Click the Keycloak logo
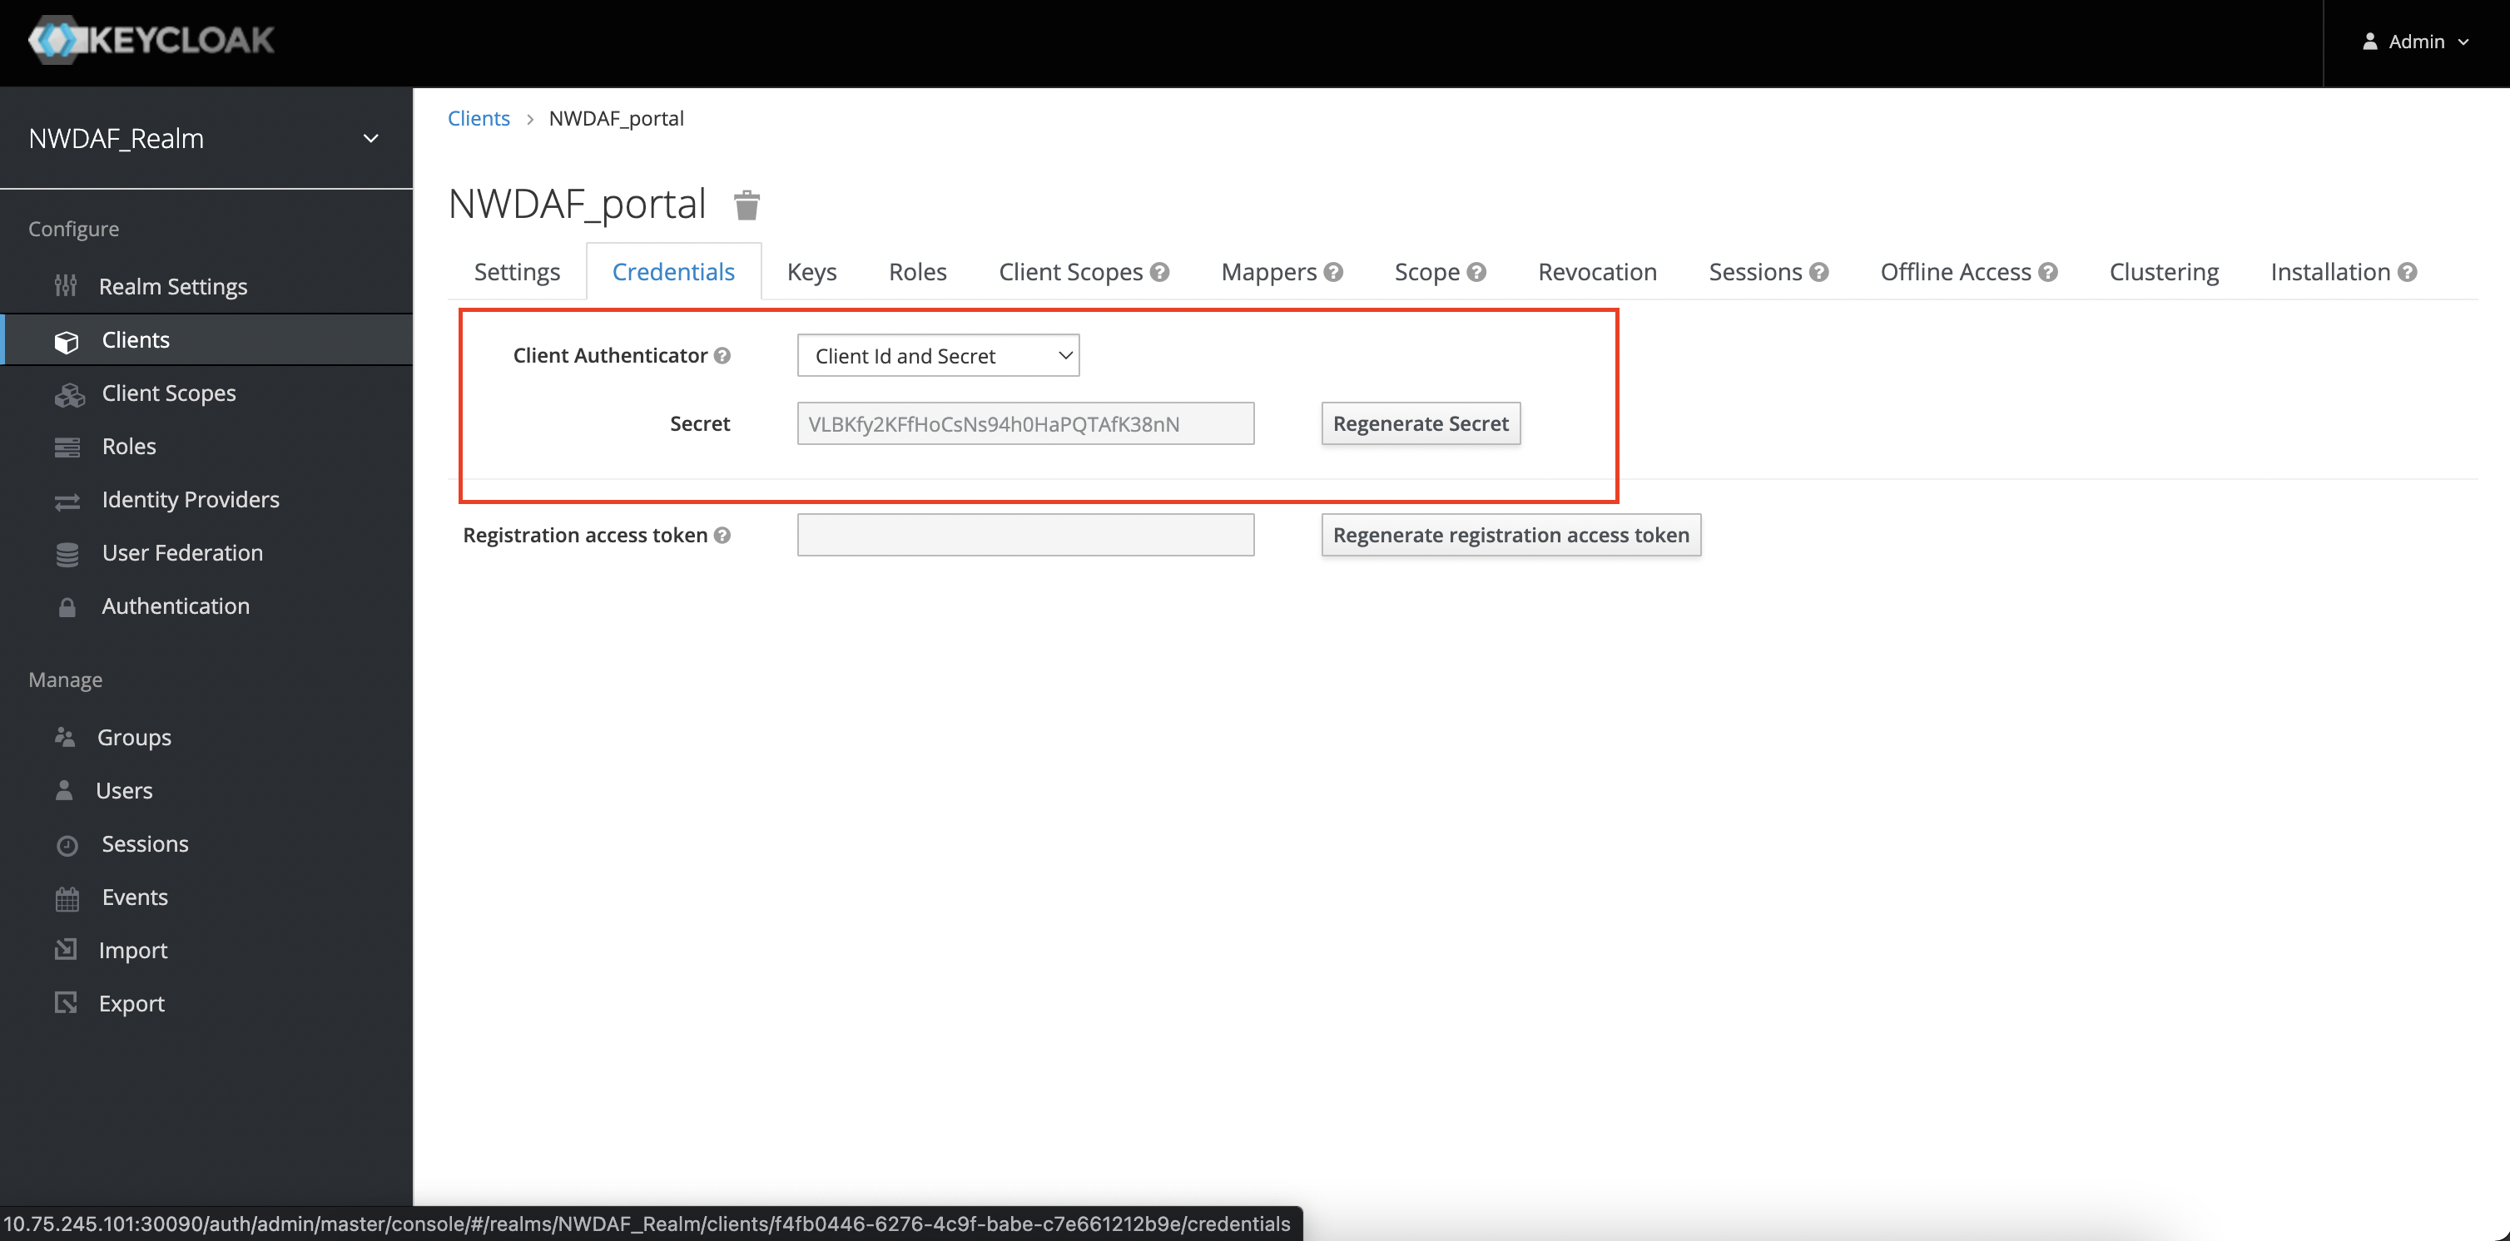This screenshot has height=1241, width=2510. 152,41
